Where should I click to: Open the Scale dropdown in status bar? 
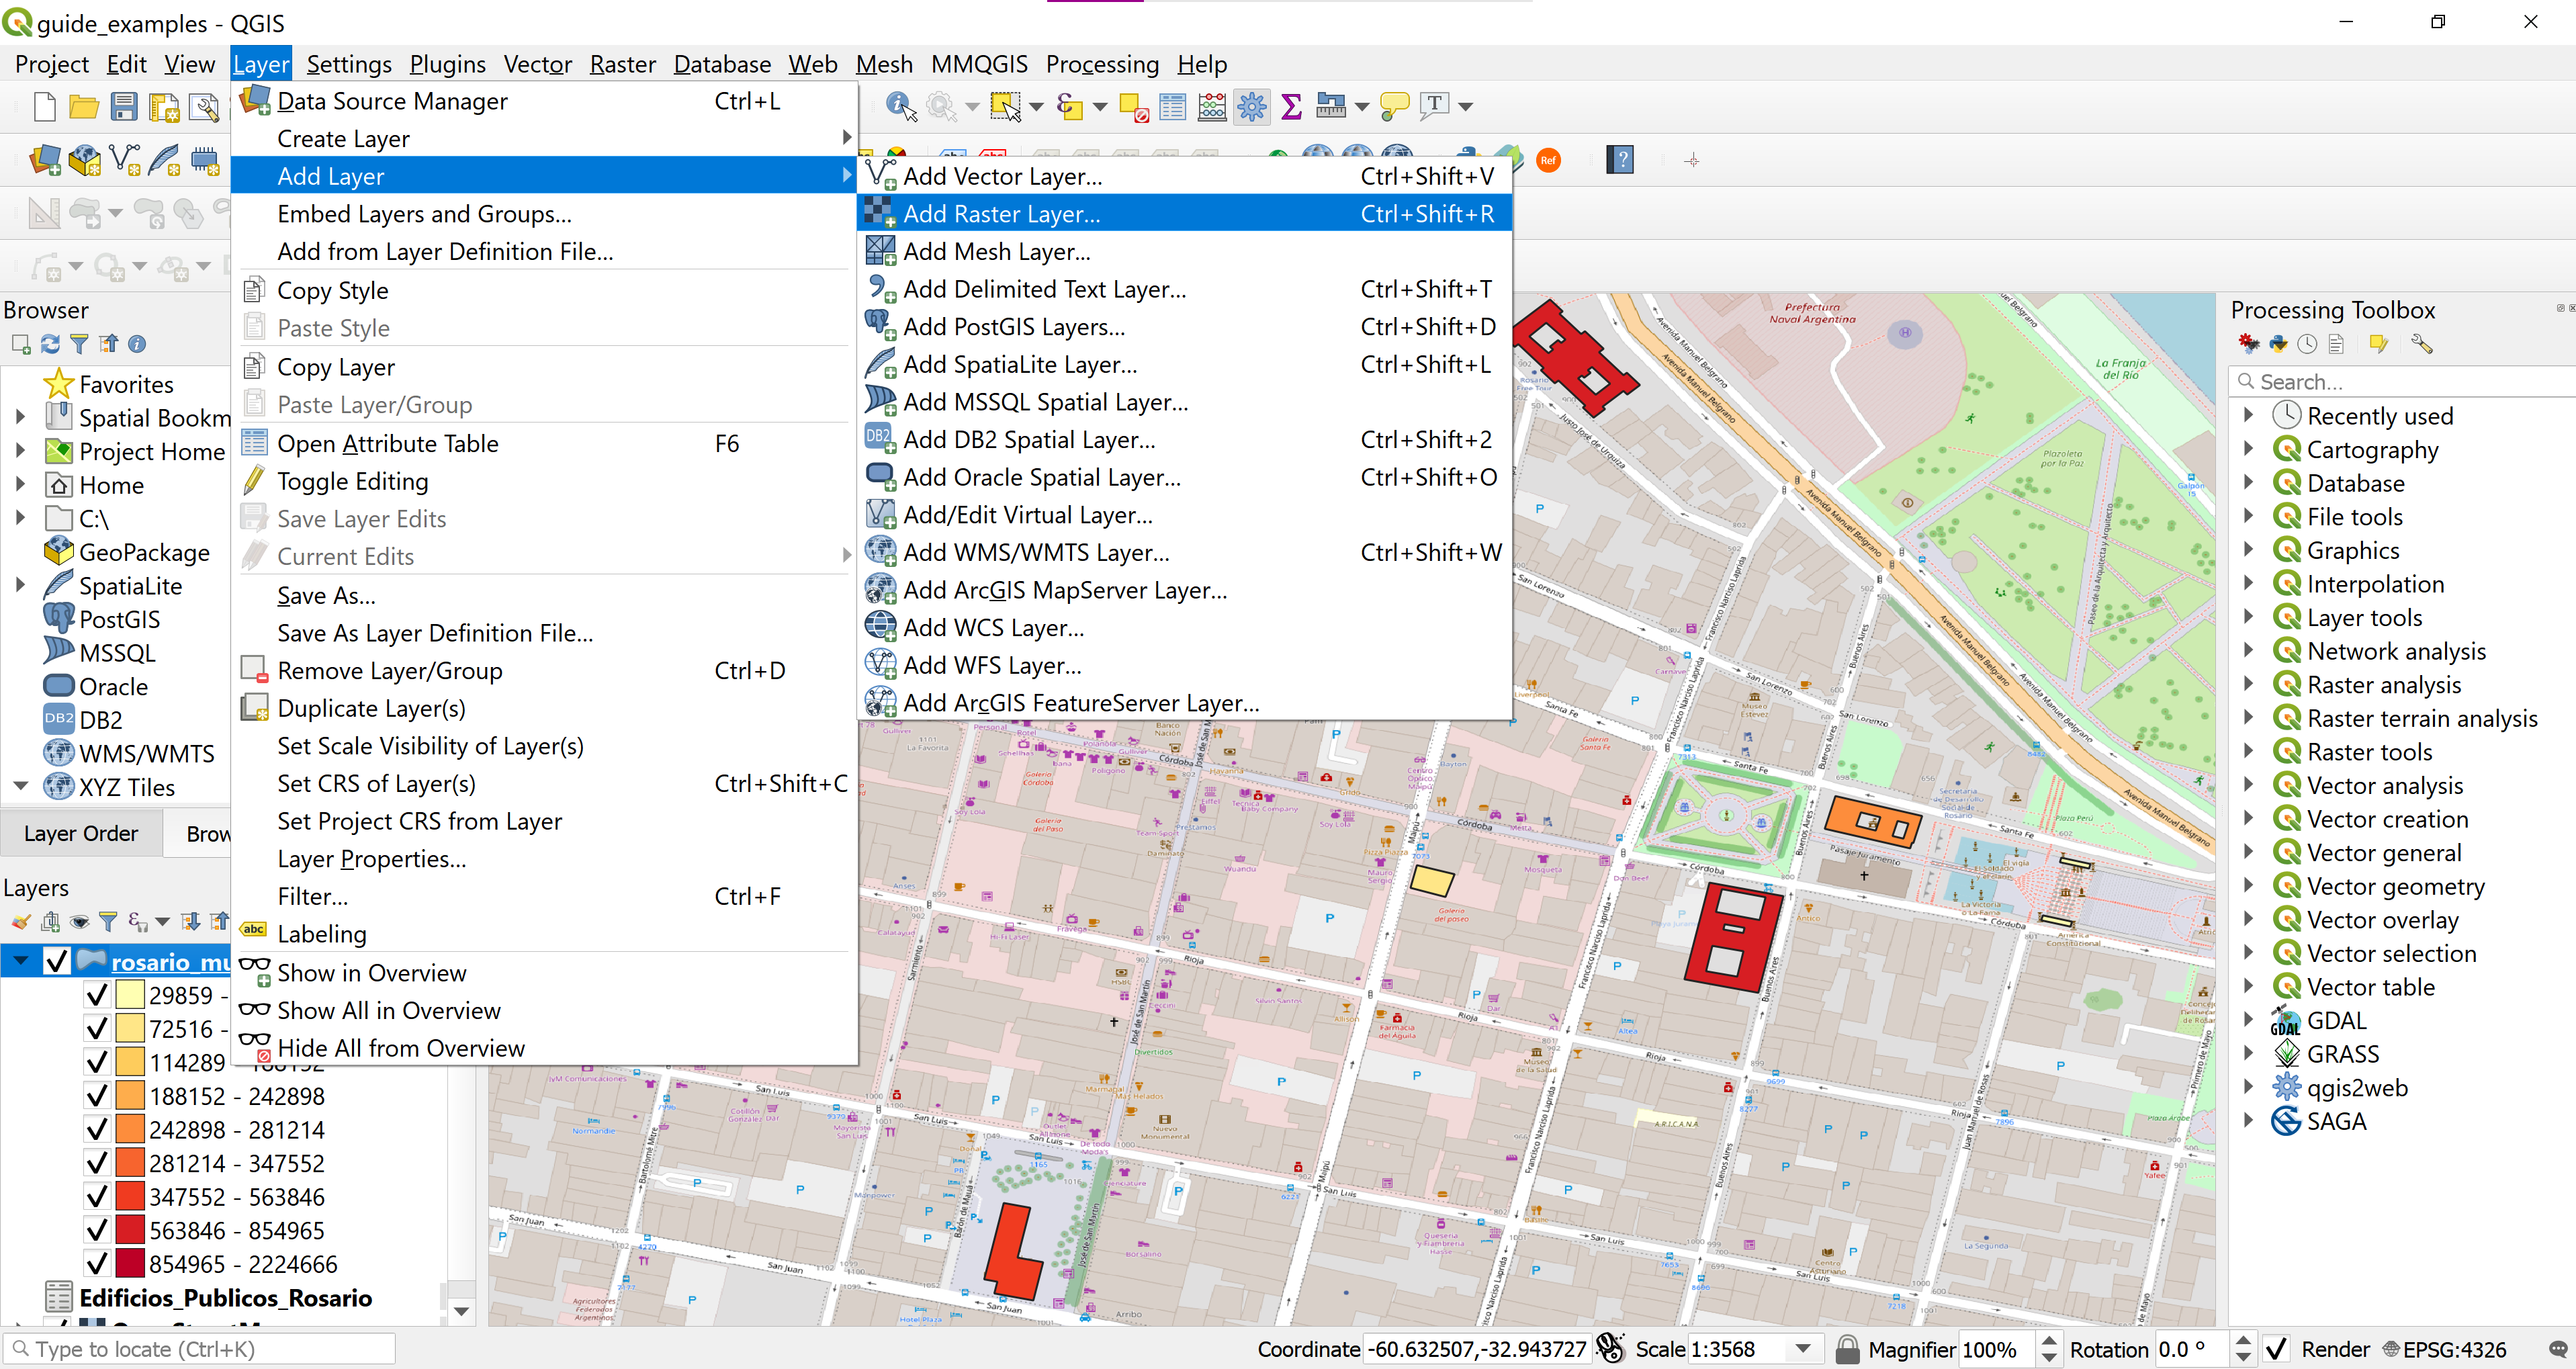(1802, 1349)
